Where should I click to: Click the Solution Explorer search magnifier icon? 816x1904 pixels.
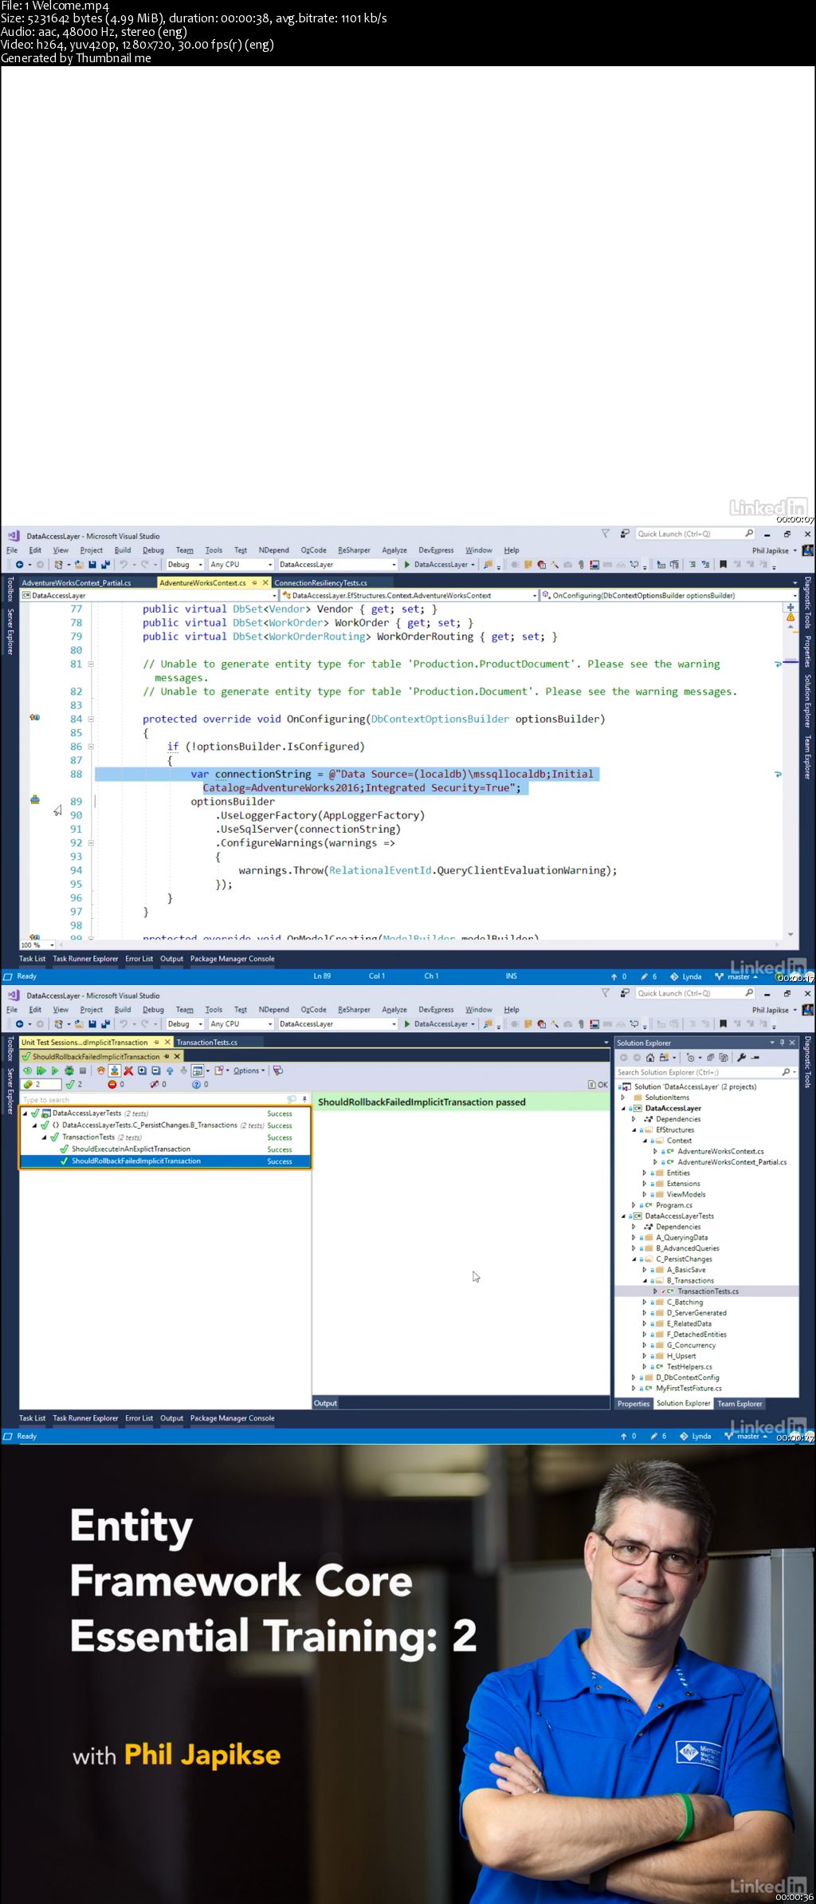787,1072
